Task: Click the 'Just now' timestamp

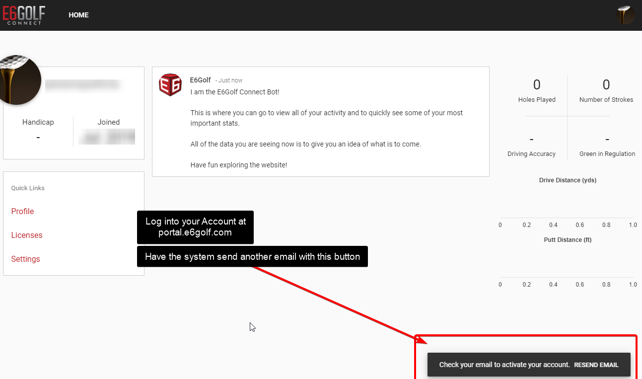Action: point(230,80)
